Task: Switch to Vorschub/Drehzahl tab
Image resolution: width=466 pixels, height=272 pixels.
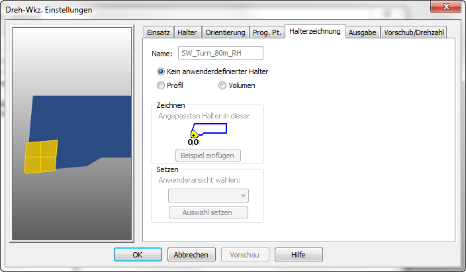Action: tap(414, 32)
